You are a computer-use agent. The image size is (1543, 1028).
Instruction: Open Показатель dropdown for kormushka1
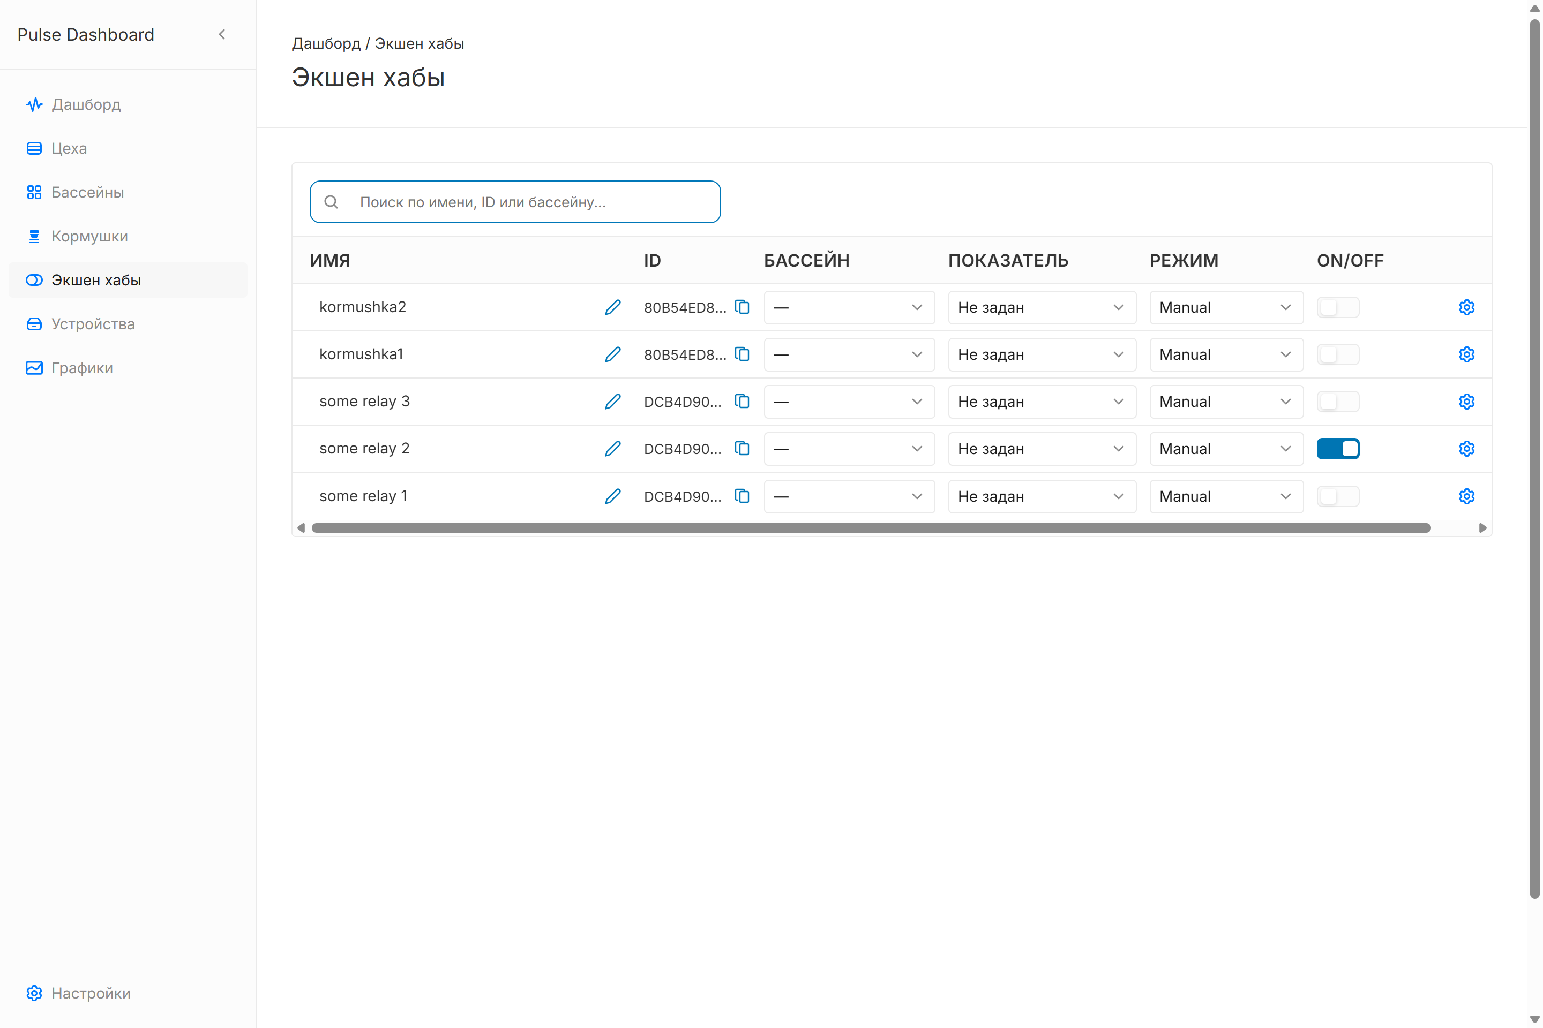pos(1042,354)
